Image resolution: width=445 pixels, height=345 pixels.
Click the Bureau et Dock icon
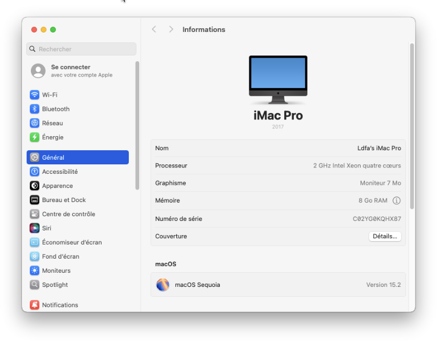35,200
